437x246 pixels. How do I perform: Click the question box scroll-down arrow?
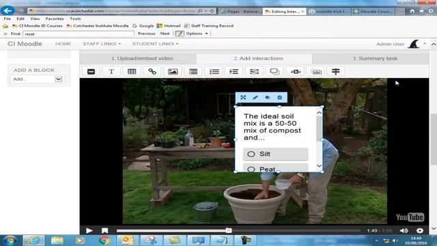tap(319, 166)
